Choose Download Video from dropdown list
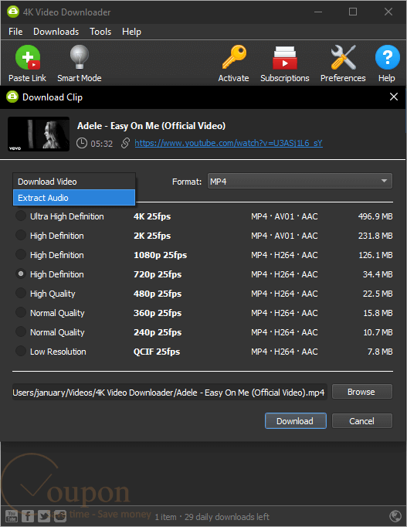The image size is (407, 527). 74,182
